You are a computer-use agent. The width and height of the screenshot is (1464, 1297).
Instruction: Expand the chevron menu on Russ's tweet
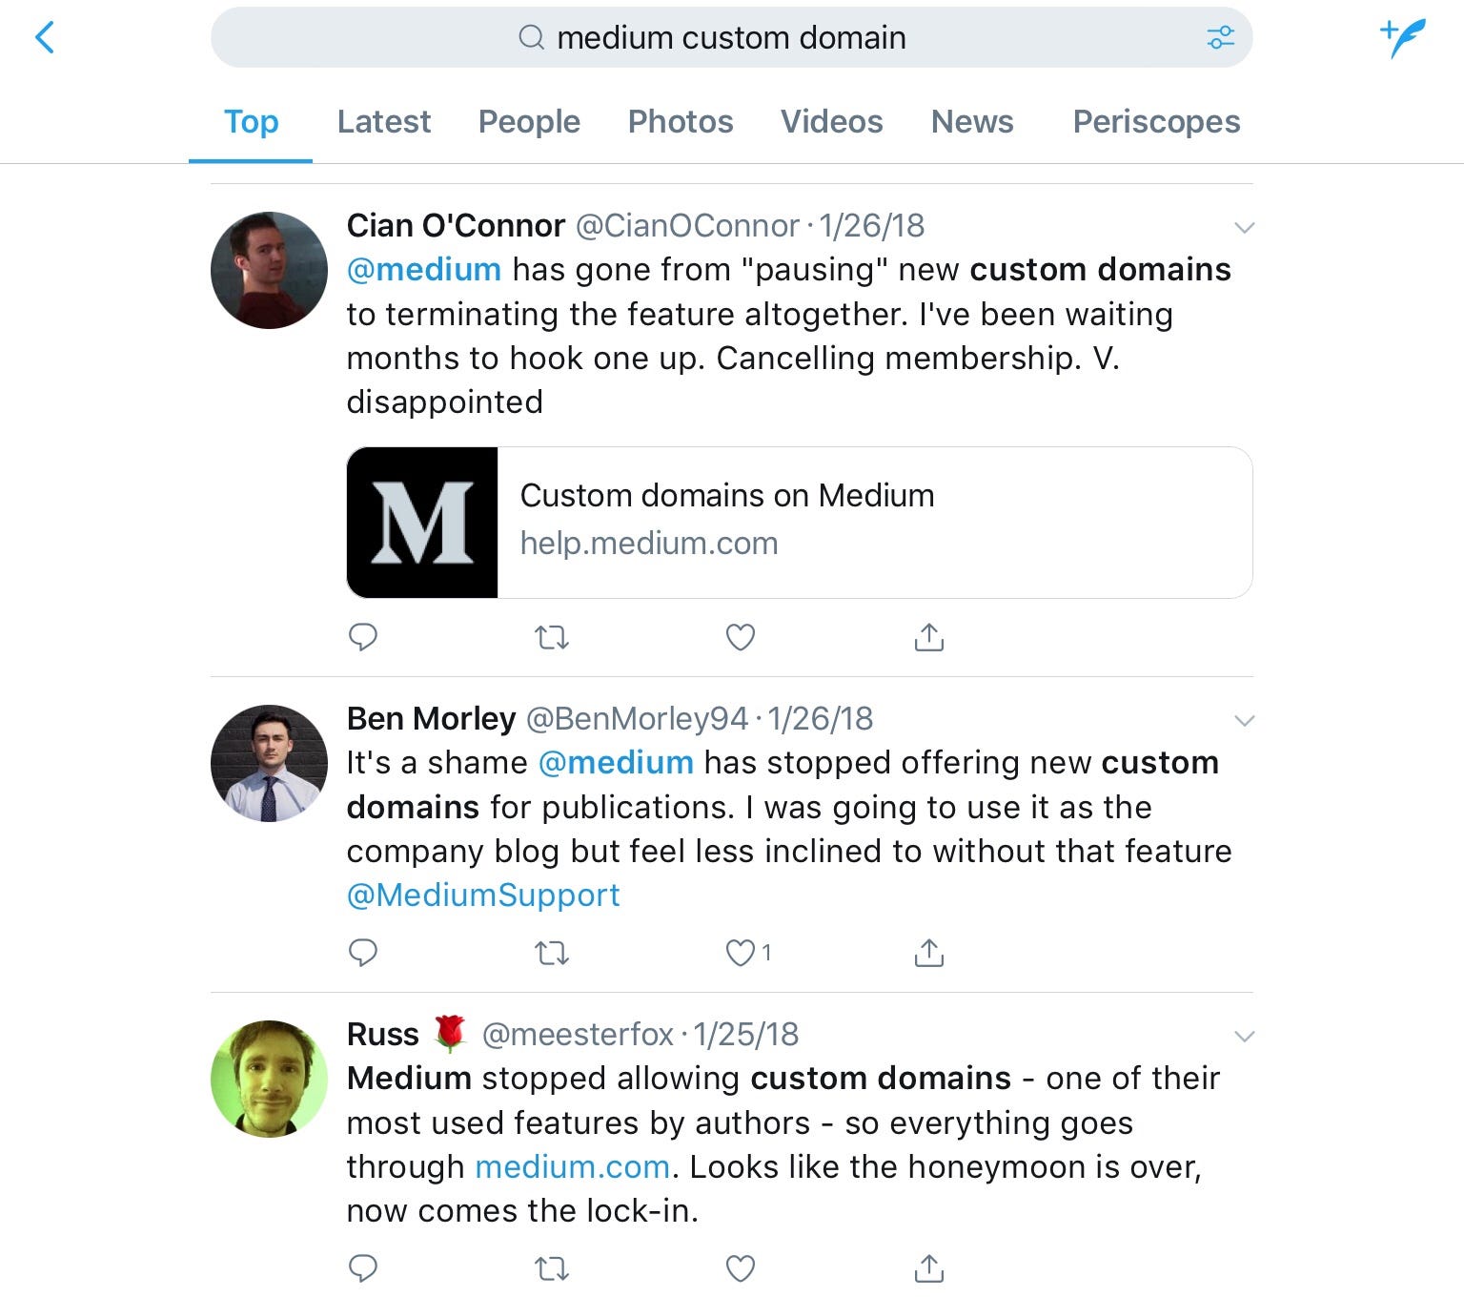tap(1244, 1037)
